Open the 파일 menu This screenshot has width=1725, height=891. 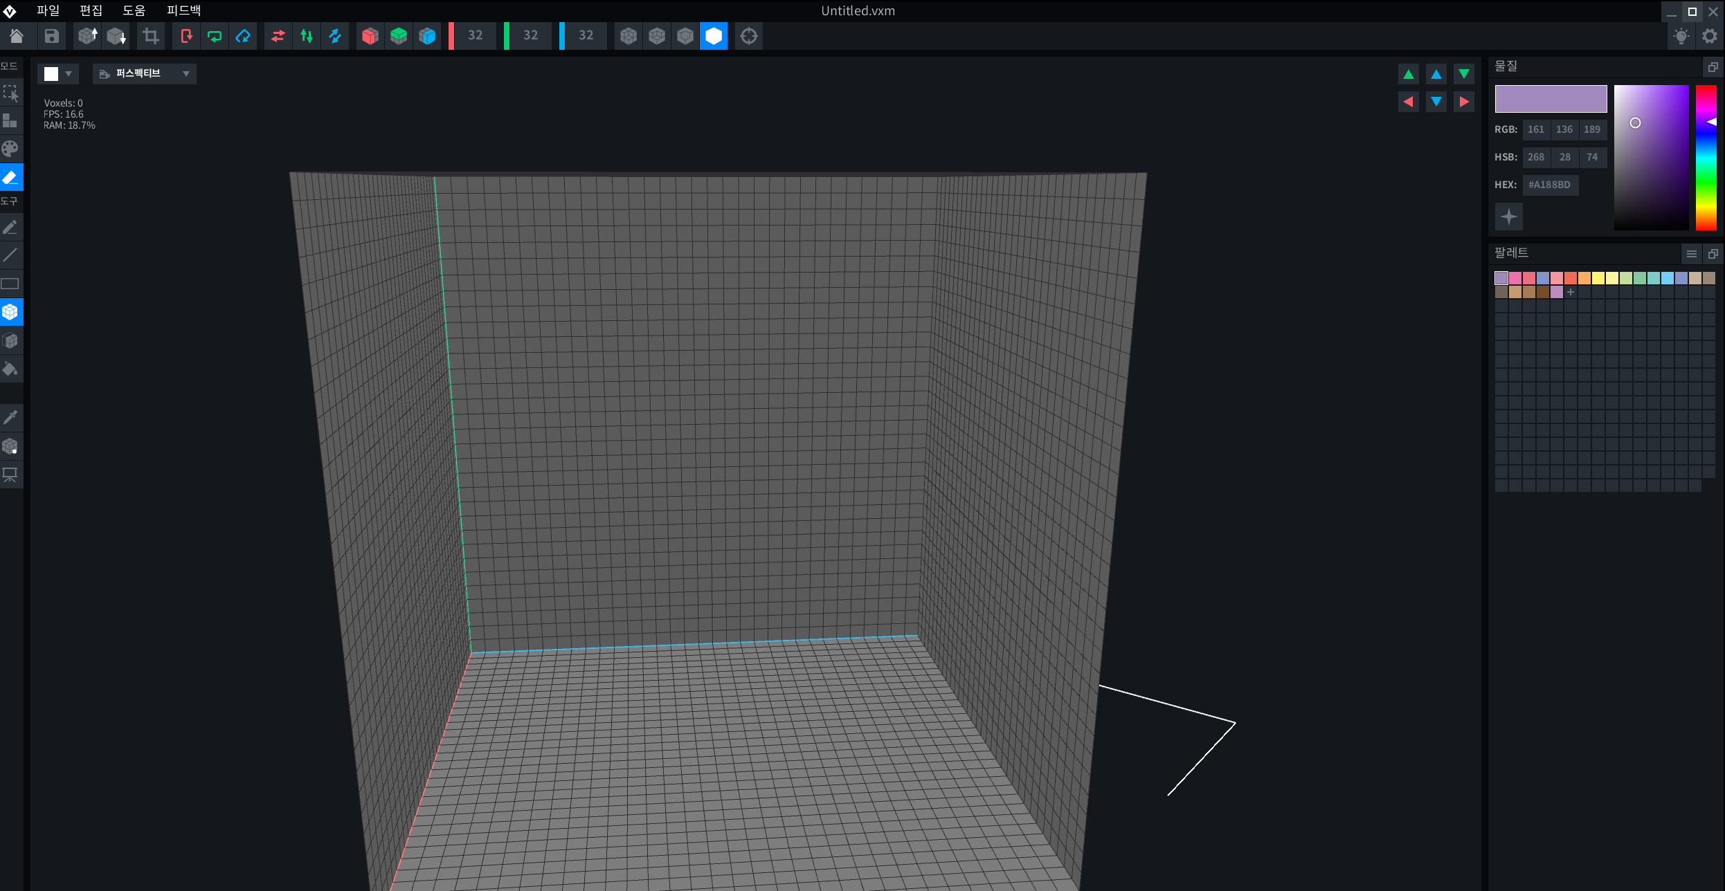[48, 10]
